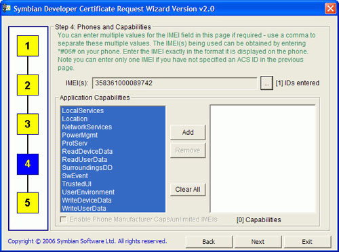Click the Clear All button

(x=188, y=189)
